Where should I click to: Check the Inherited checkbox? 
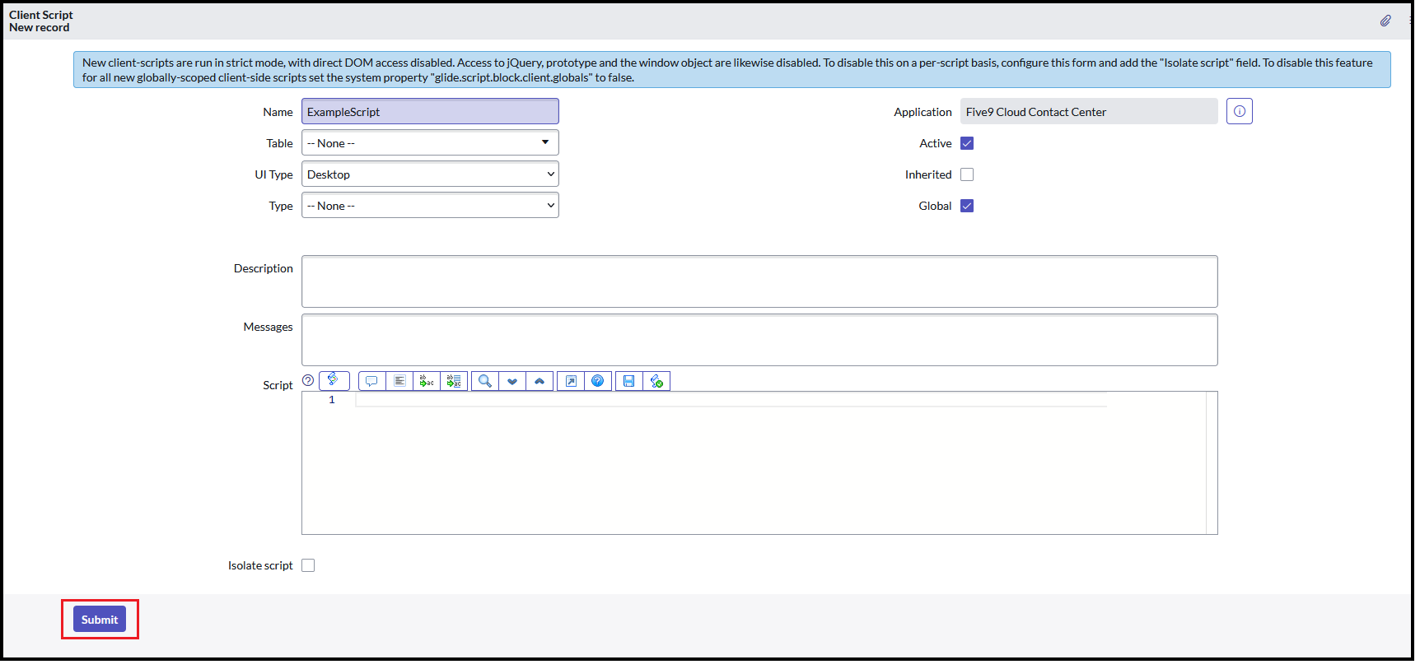pos(967,174)
